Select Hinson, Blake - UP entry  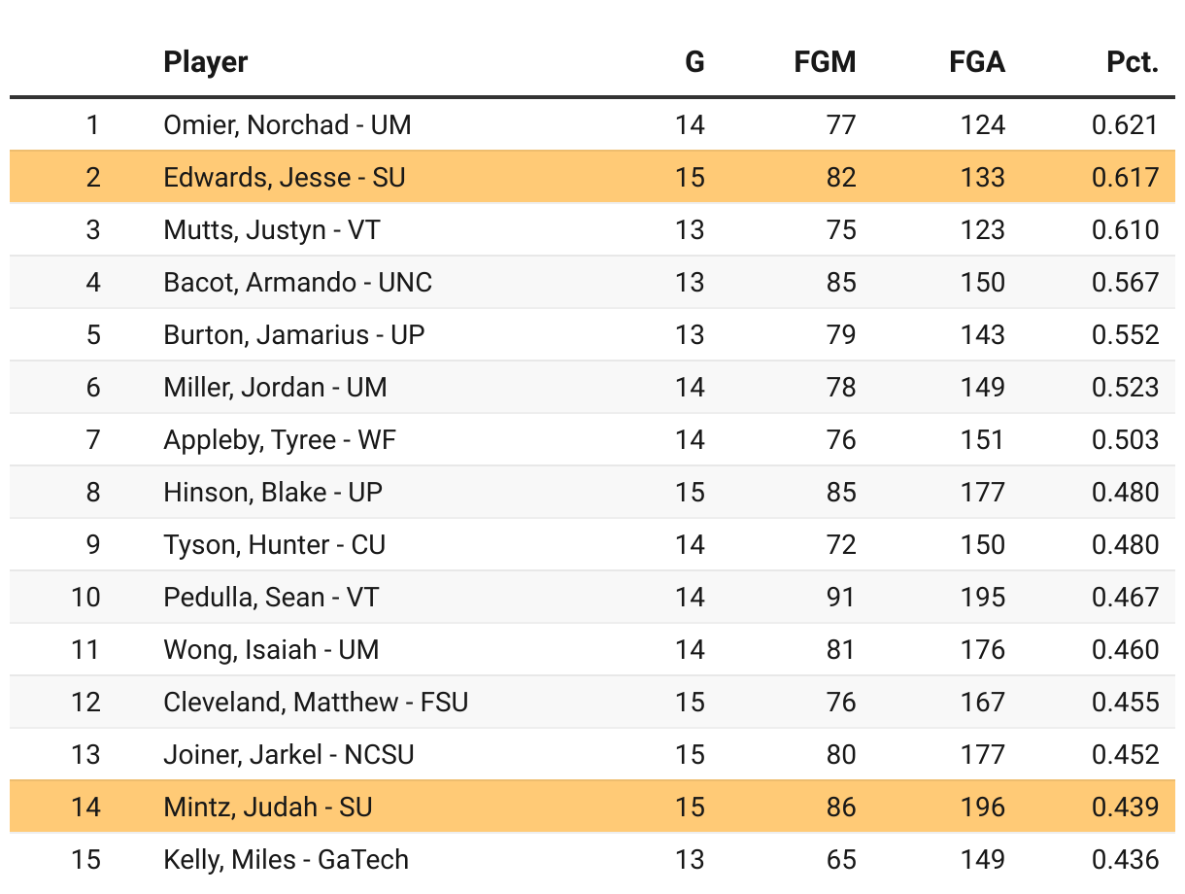[273, 493]
